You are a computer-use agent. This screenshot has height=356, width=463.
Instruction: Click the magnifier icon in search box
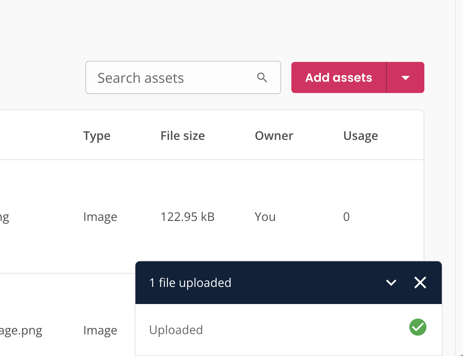[x=262, y=78]
